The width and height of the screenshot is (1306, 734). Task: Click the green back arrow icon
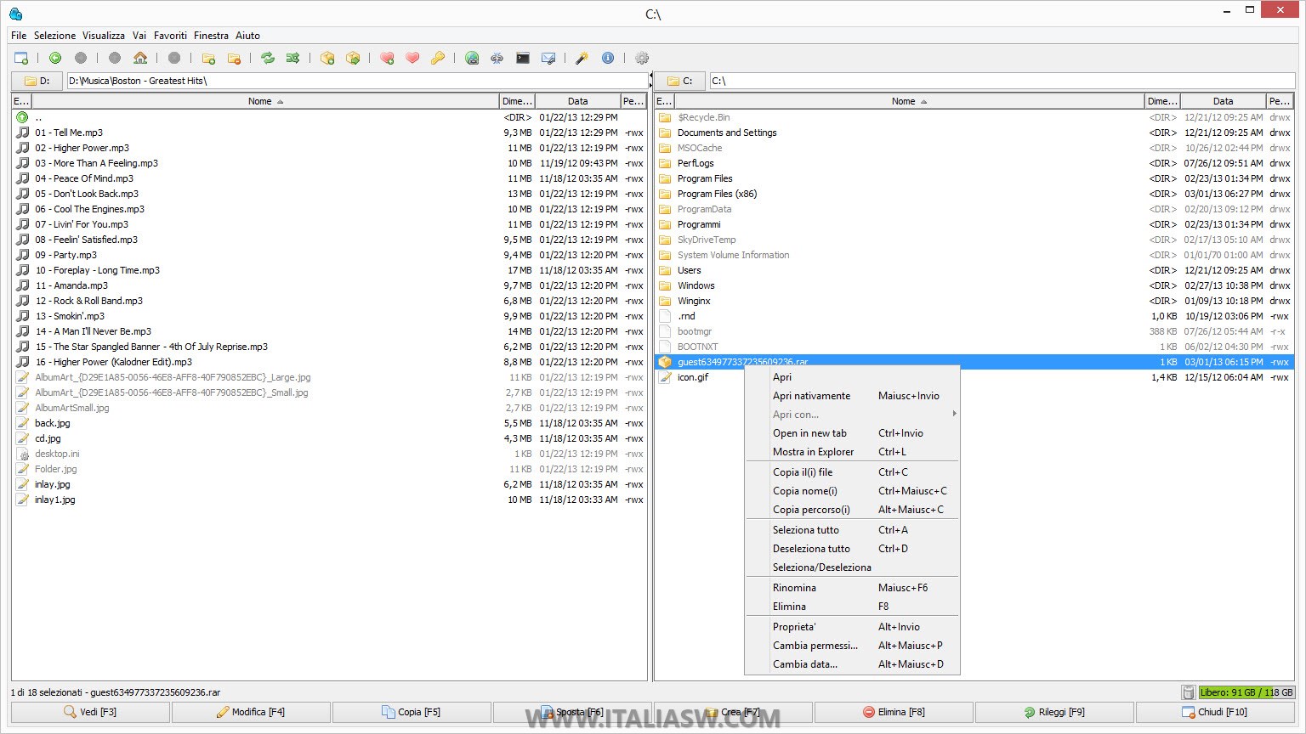click(x=55, y=58)
